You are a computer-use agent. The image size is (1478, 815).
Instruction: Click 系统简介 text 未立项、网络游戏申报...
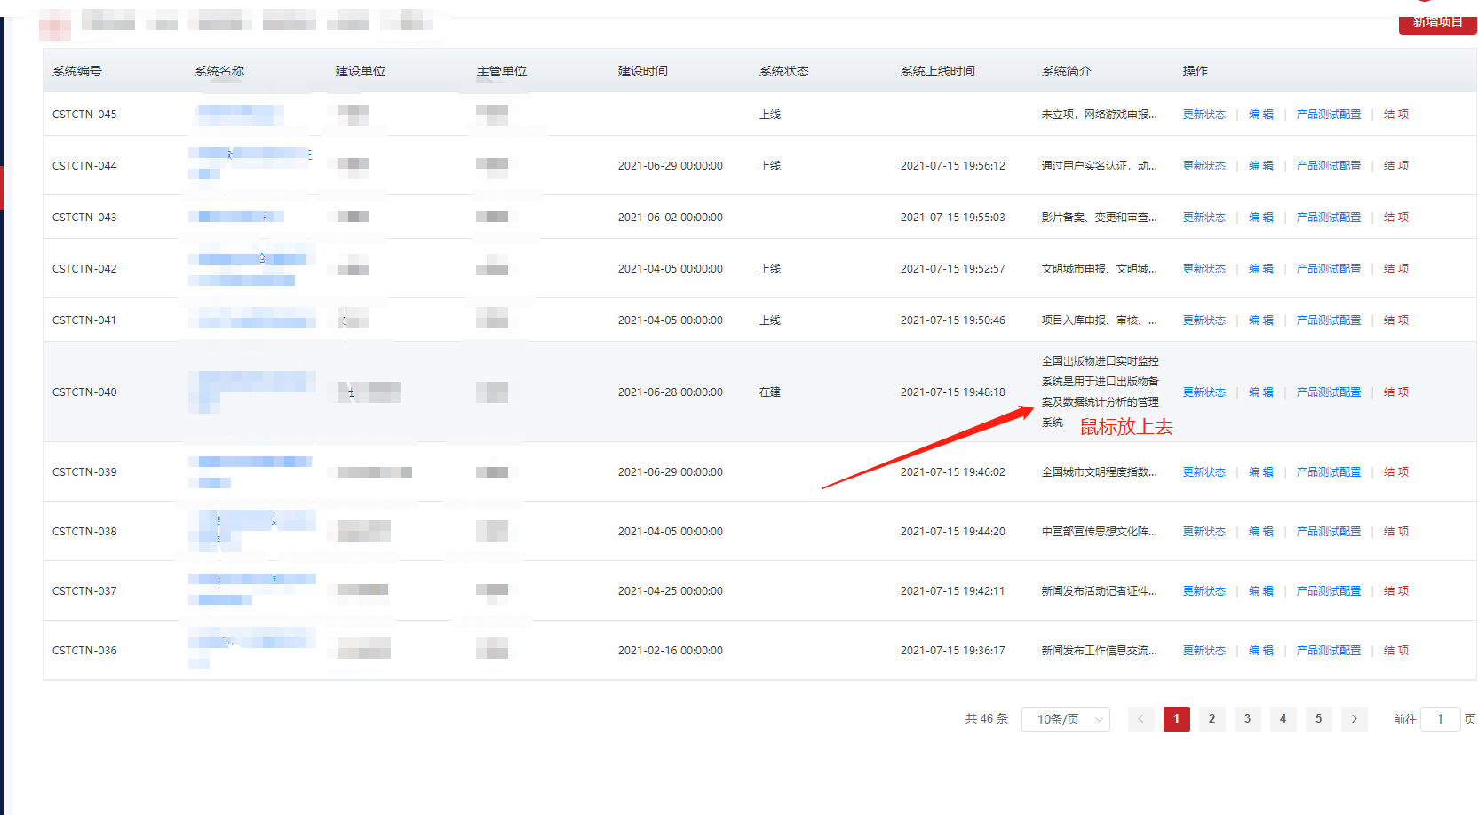coord(1099,115)
